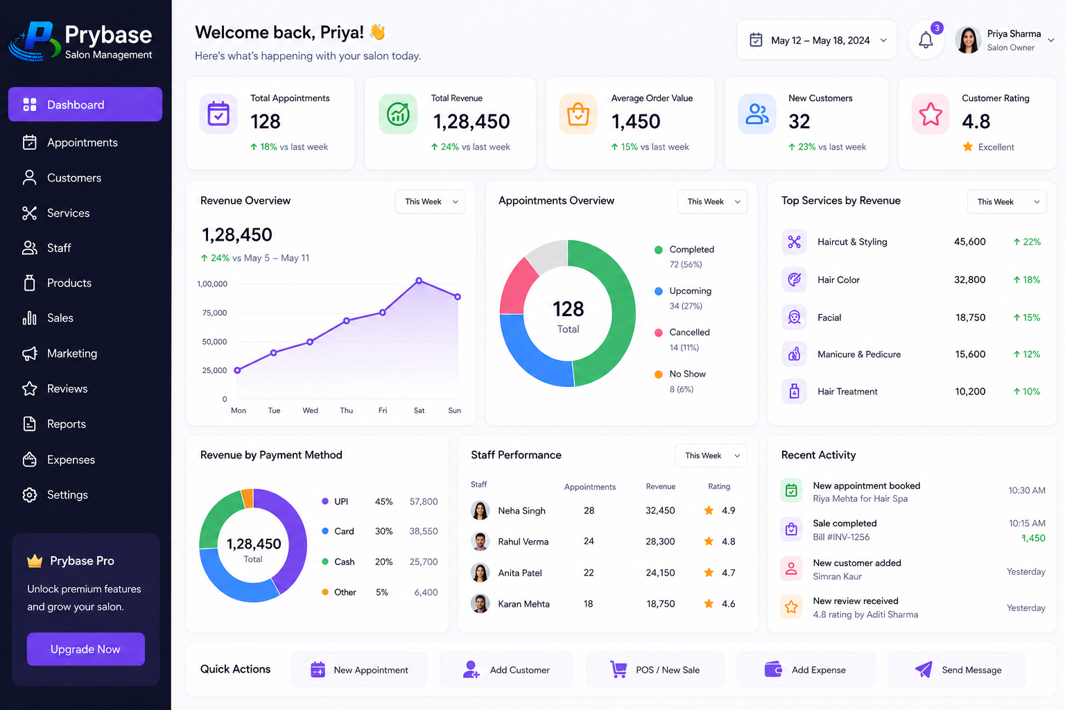The width and height of the screenshot is (1065, 710).
Task: Click the New review received star icon
Action: coord(791,607)
